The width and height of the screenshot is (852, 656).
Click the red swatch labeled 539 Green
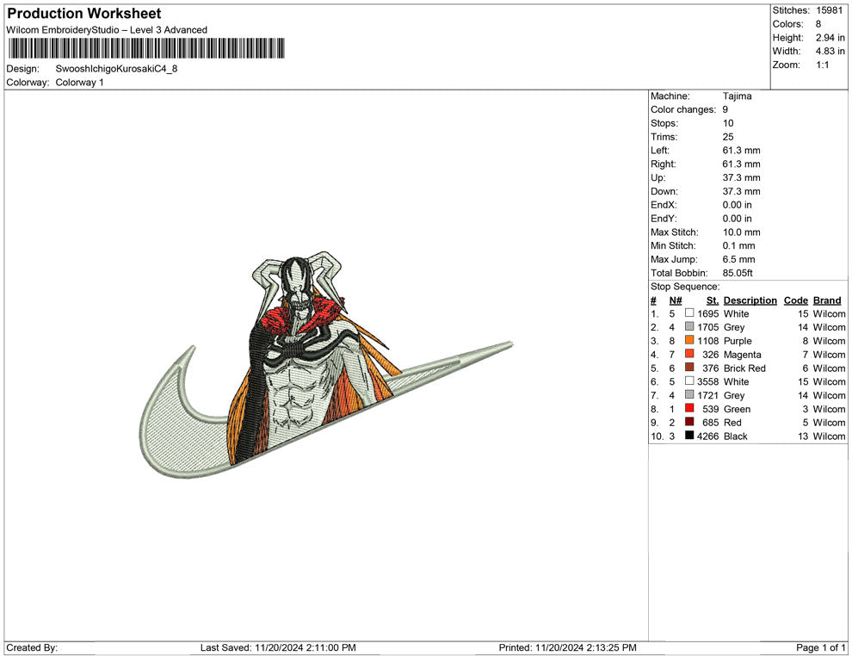[689, 409]
